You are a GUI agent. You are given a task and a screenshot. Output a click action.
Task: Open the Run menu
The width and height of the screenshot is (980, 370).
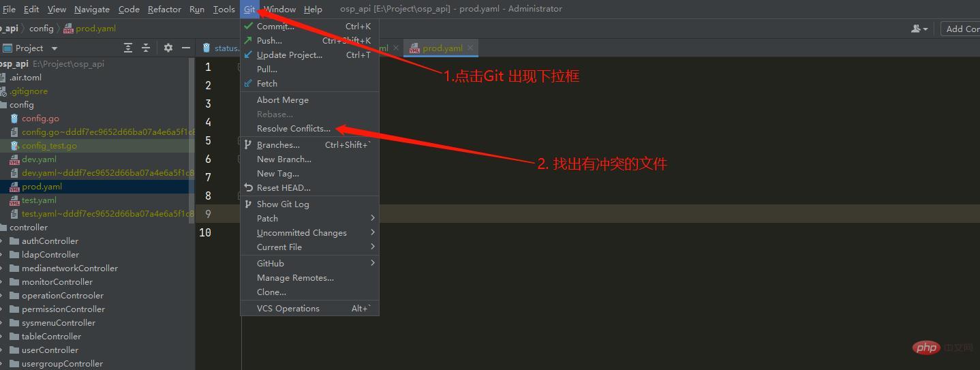point(197,9)
